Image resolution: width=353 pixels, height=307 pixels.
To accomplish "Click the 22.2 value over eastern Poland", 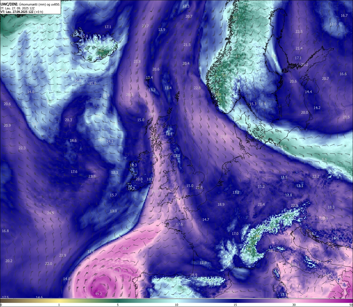I will pyautogui.click(x=316, y=176).
